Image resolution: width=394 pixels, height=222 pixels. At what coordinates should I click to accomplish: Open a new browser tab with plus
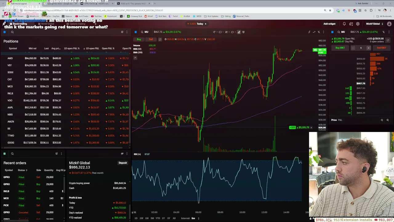155,3
